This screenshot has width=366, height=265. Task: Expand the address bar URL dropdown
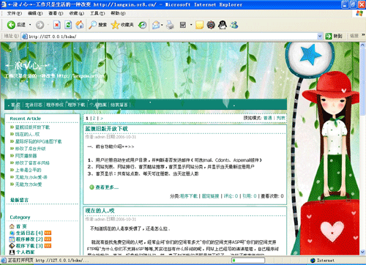320,37
